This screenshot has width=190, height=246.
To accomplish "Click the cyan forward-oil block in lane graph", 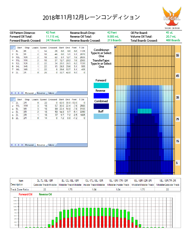I will point(145,111).
